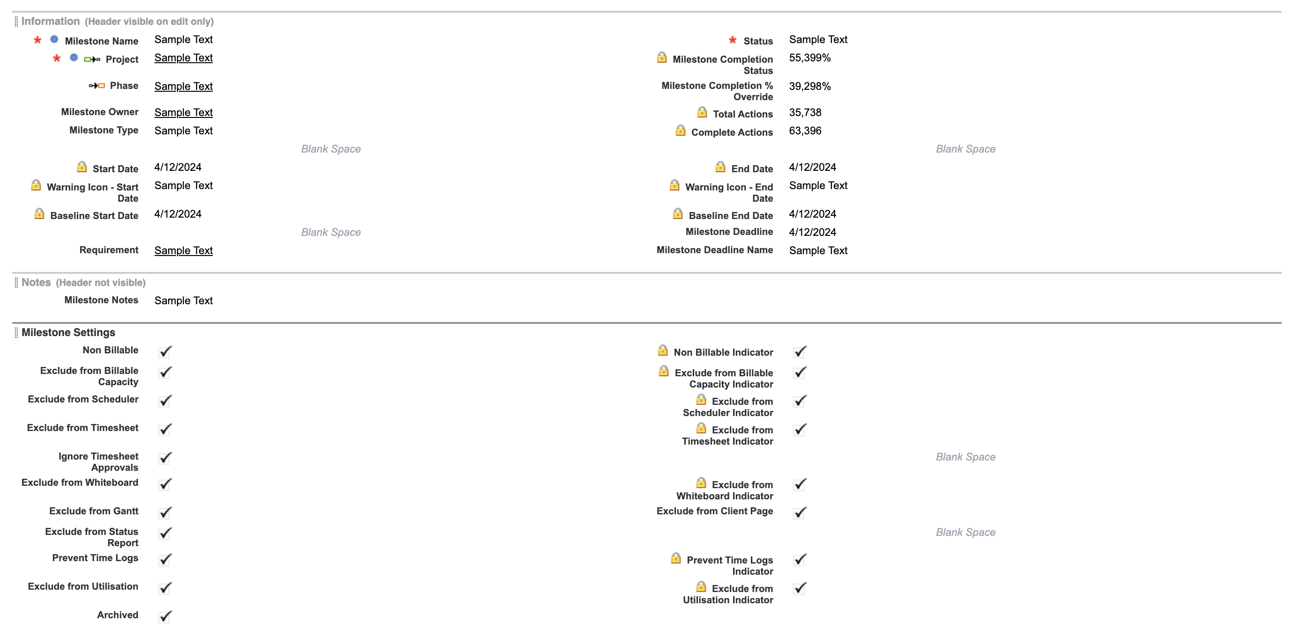Image resolution: width=1292 pixels, height=629 pixels.
Task: Open the Milestone Owner Sample Text link
Action: coord(184,112)
